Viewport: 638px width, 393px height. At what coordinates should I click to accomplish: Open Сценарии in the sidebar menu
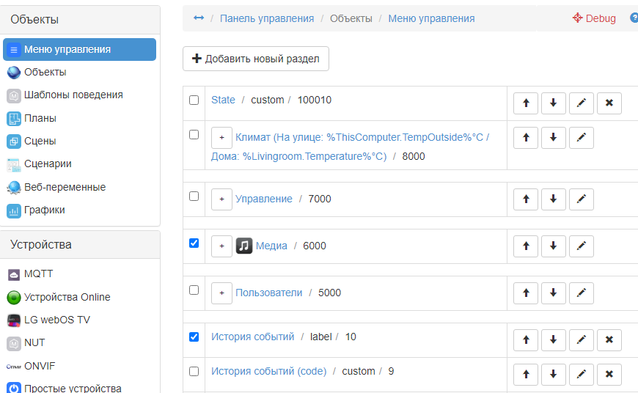[x=48, y=164]
